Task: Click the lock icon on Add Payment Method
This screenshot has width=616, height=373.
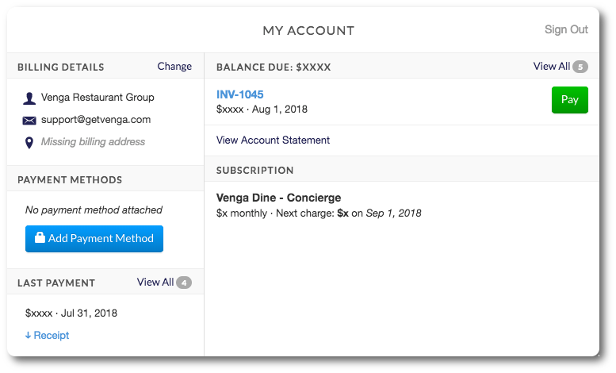Action: point(40,237)
